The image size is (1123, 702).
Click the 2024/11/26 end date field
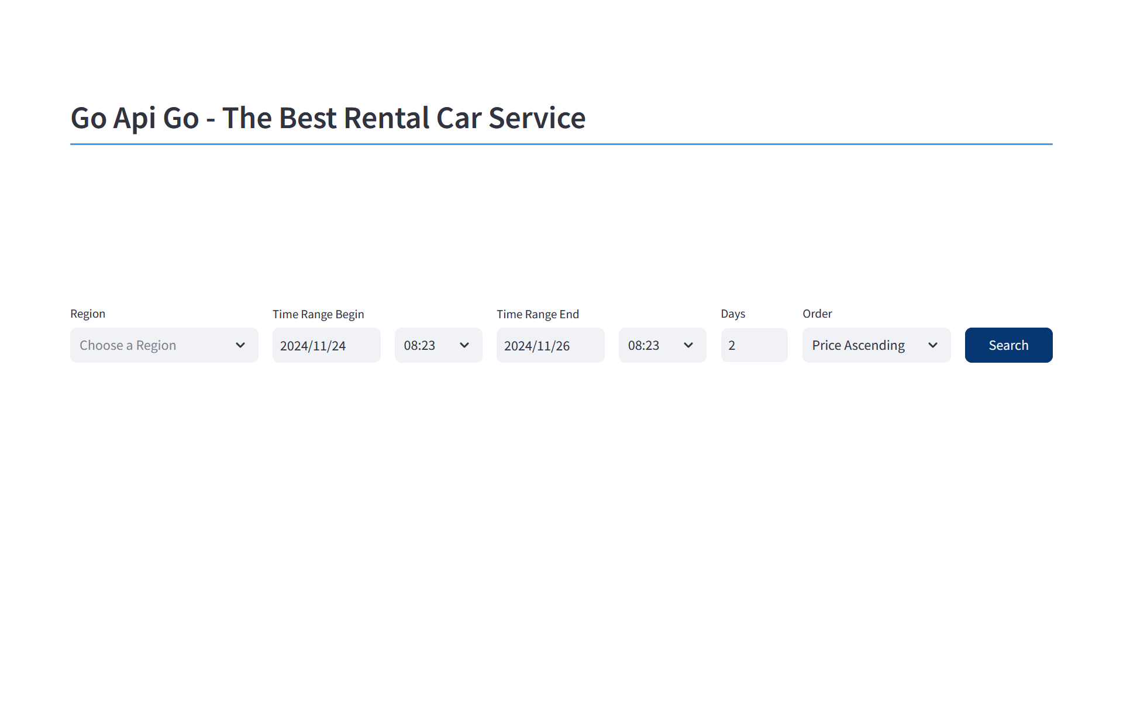click(x=550, y=346)
